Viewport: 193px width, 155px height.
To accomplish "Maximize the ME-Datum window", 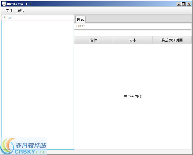I will click(x=184, y=4).
